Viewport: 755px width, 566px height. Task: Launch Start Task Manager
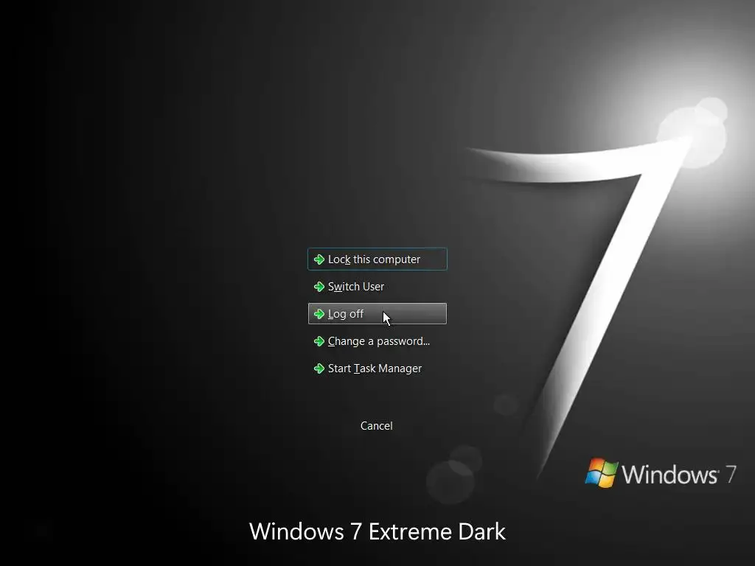point(377,368)
